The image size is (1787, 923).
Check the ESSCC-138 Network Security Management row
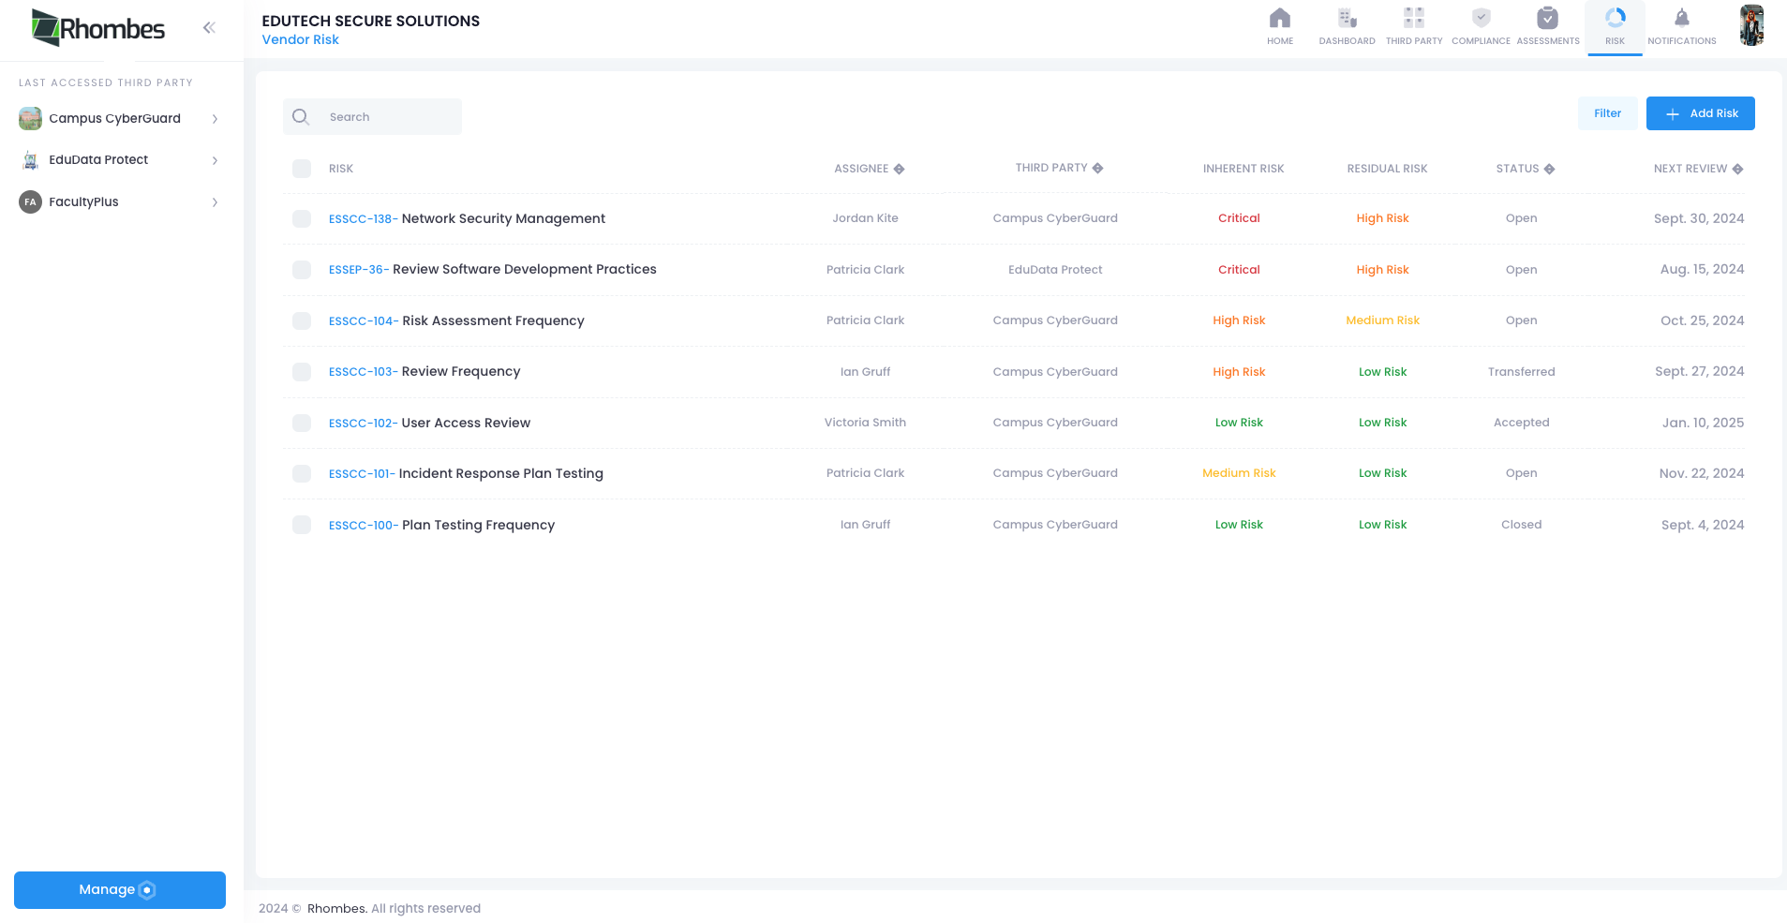[x=302, y=218]
